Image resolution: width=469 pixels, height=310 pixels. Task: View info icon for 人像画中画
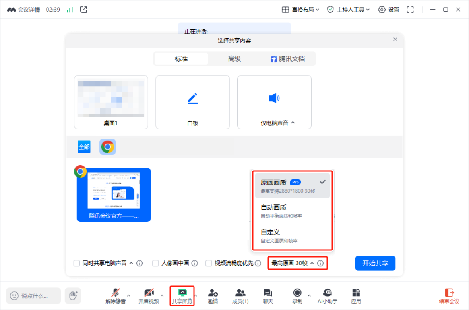point(194,263)
